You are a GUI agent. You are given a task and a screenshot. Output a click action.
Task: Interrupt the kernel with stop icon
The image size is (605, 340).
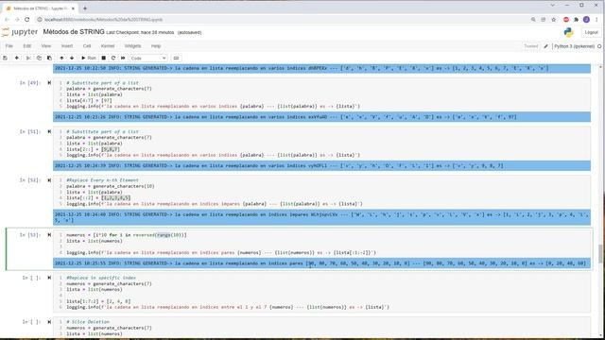pos(103,58)
